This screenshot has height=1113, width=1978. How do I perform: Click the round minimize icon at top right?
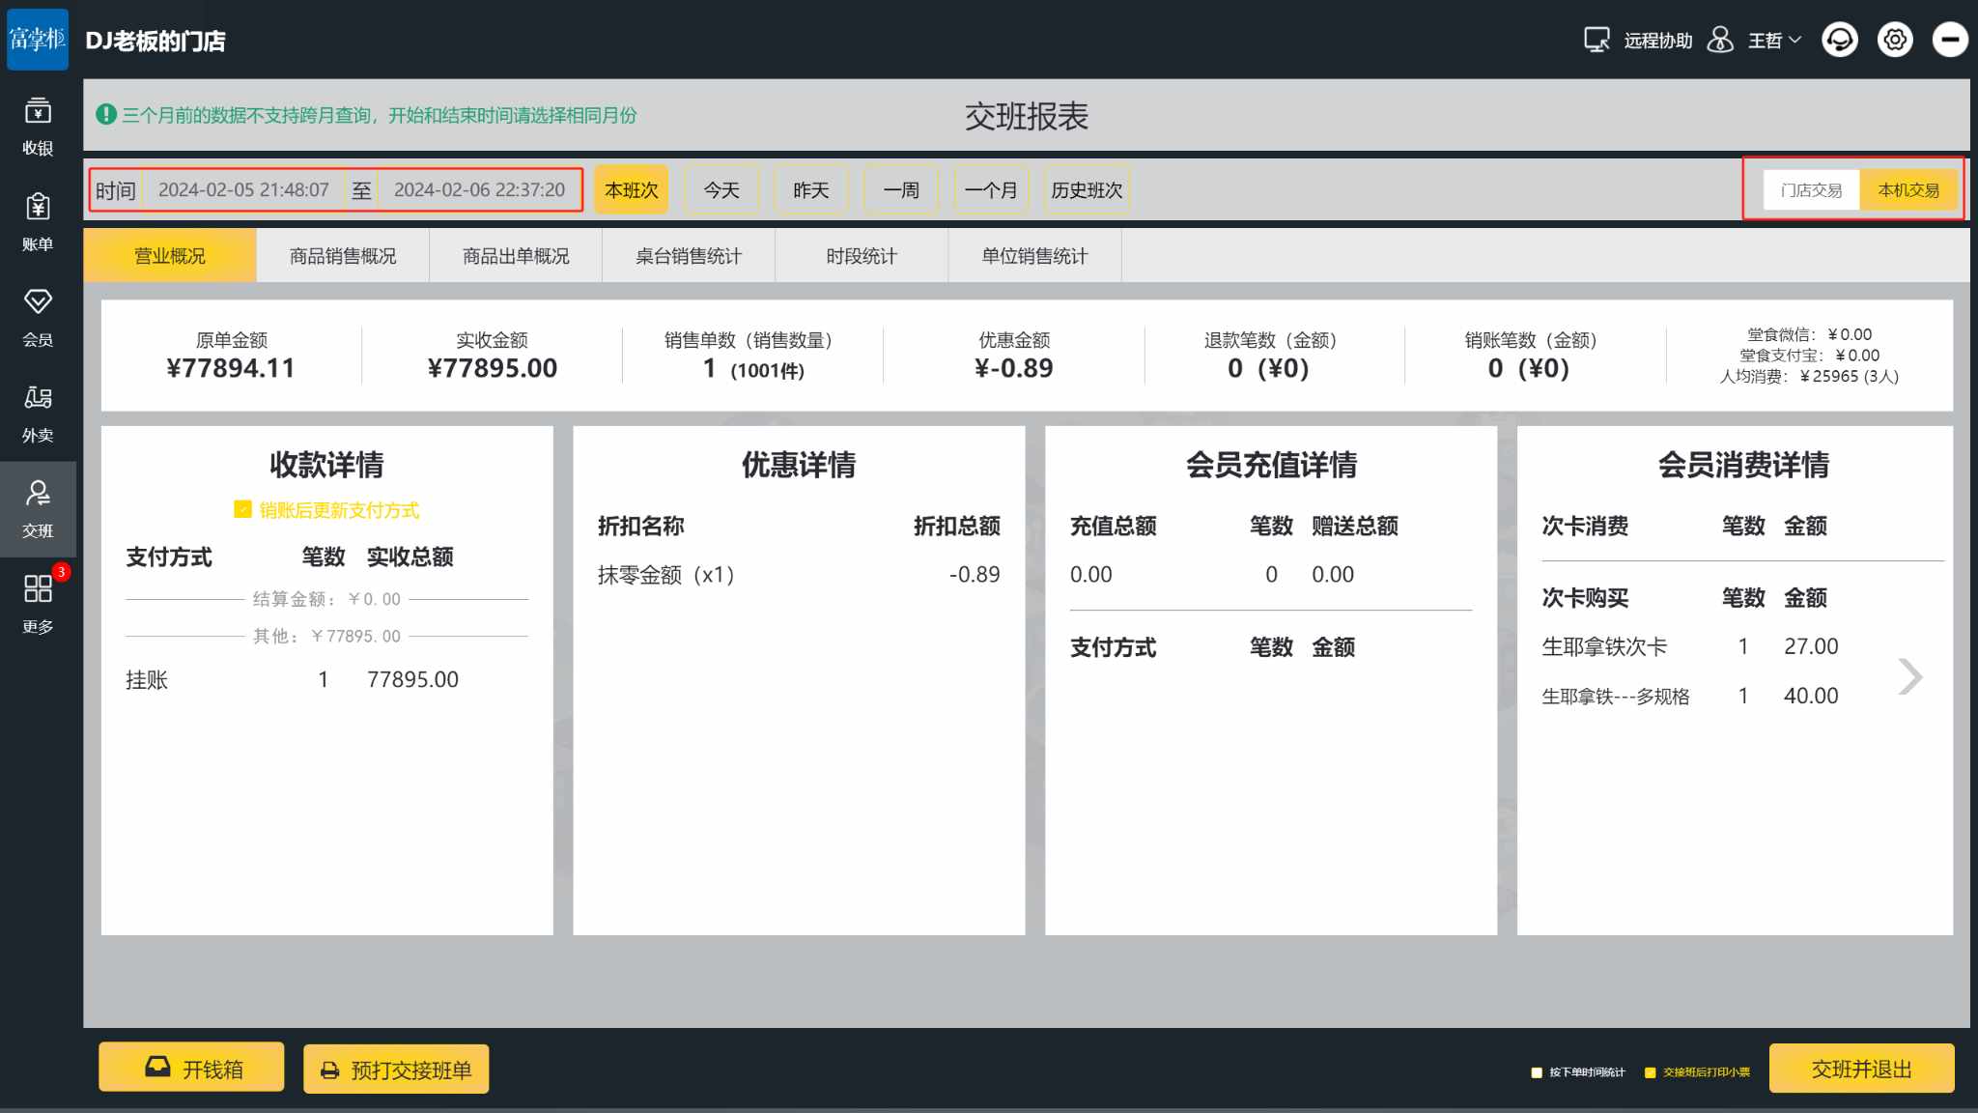(1950, 40)
